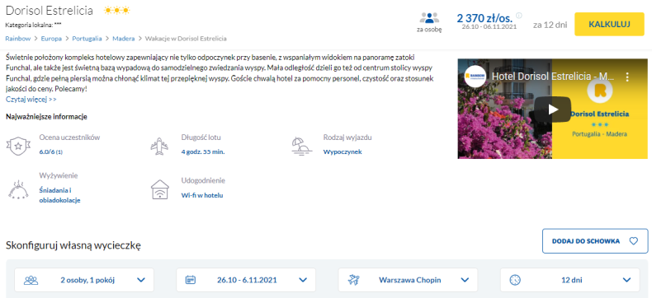Screen dimensions: 652x298
Task: Go to the Europa breadcrumb link
Action: coord(51,39)
